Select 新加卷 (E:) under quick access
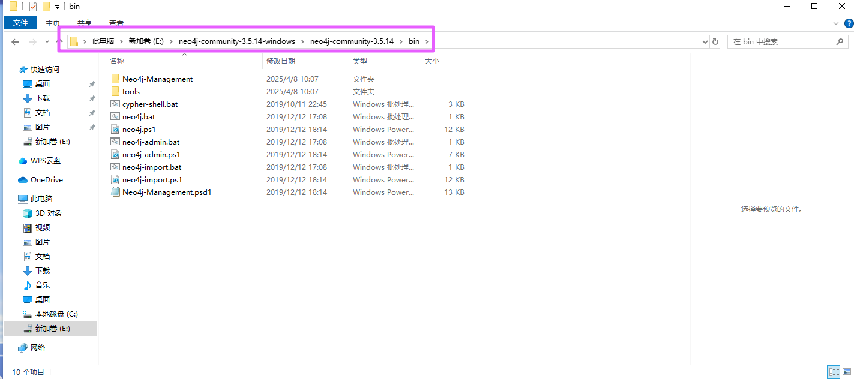This screenshot has height=379, width=854. [x=52, y=142]
